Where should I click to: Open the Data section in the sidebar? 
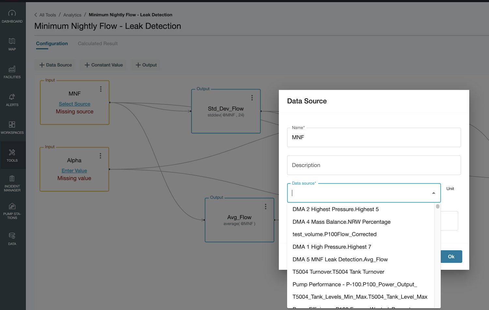click(x=12, y=239)
